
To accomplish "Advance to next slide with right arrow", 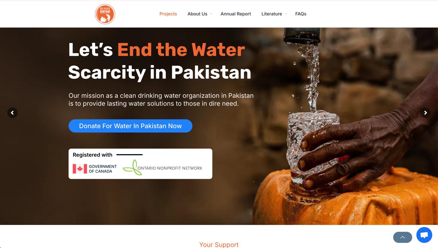I will (x=425, y=113).
